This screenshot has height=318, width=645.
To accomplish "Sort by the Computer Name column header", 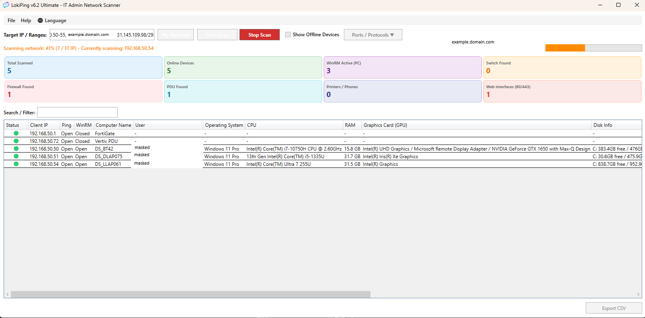I will point(113,125).
